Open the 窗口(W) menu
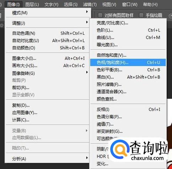 point(130,5)
